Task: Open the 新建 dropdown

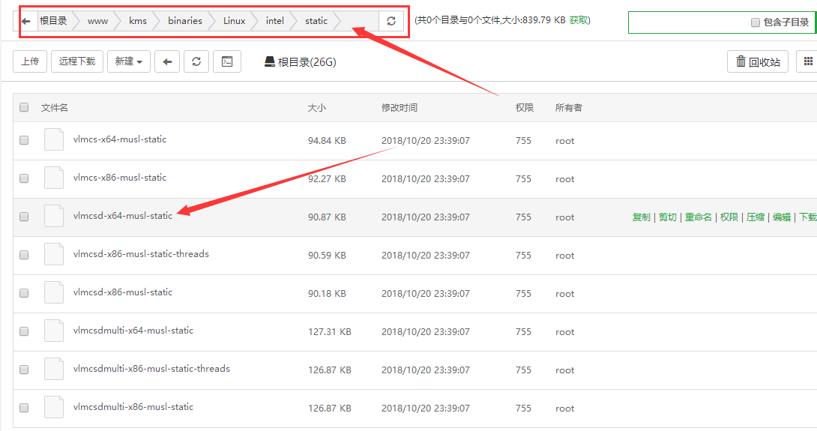Action: [x=129, y=61]
